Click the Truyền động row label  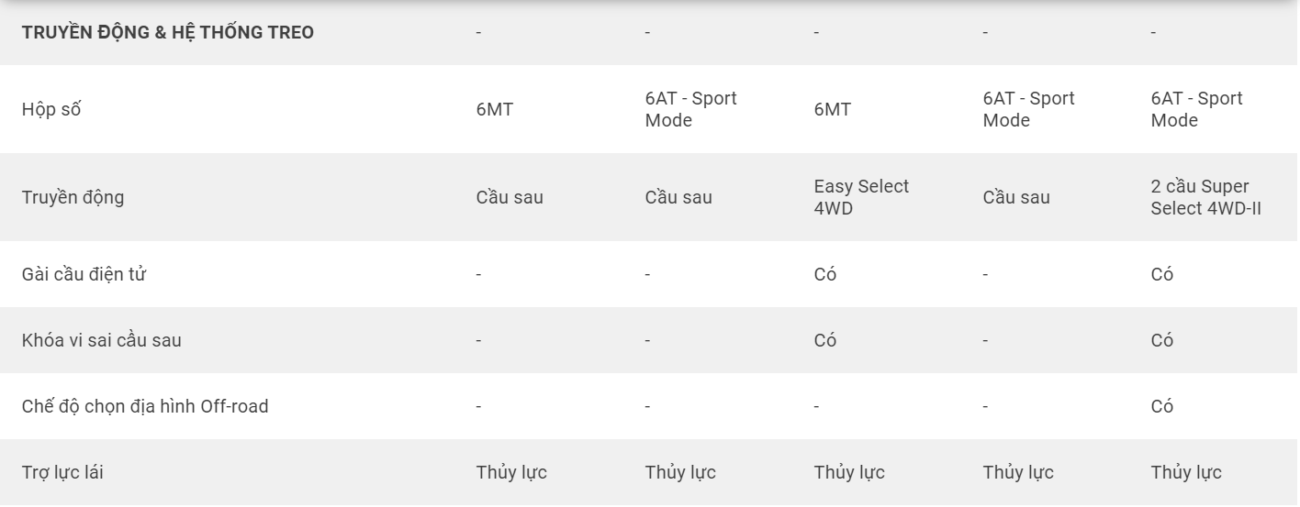[73, 197]
